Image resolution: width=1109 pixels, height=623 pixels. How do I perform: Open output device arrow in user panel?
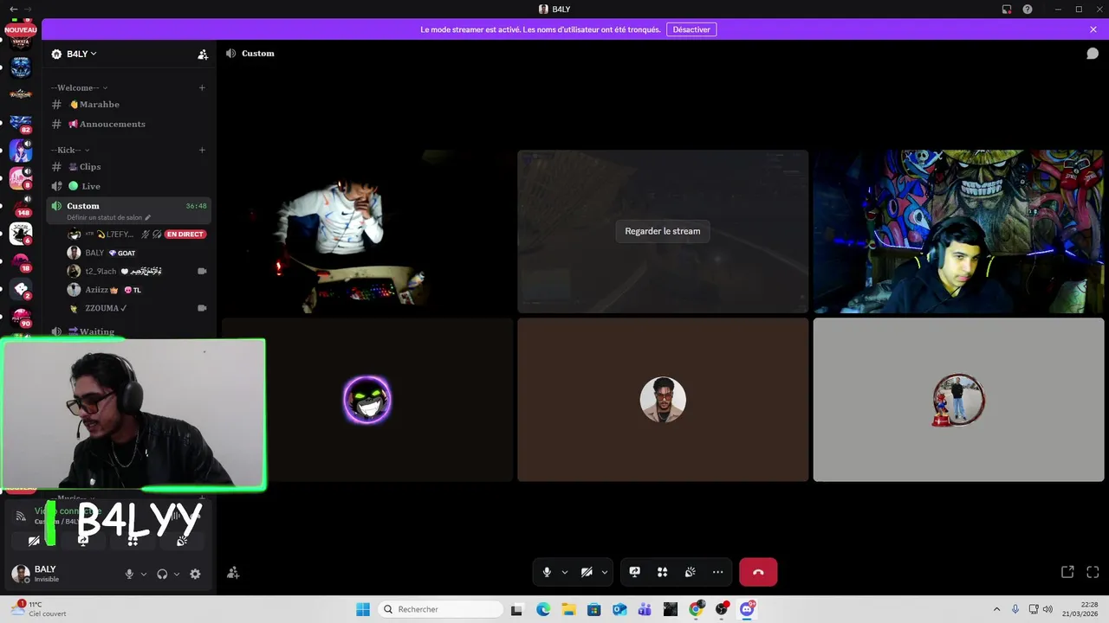(177, 574)
